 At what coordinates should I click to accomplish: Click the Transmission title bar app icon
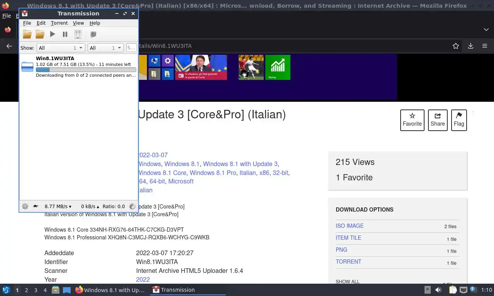coord(25,13)
